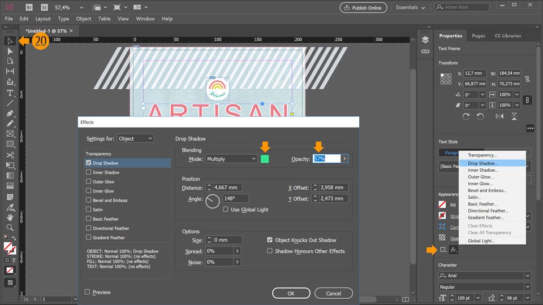Rotate the object 90° clockwise
Image resolution: width=543 pixels, height=305 pixels.
[x=466, y=116]
